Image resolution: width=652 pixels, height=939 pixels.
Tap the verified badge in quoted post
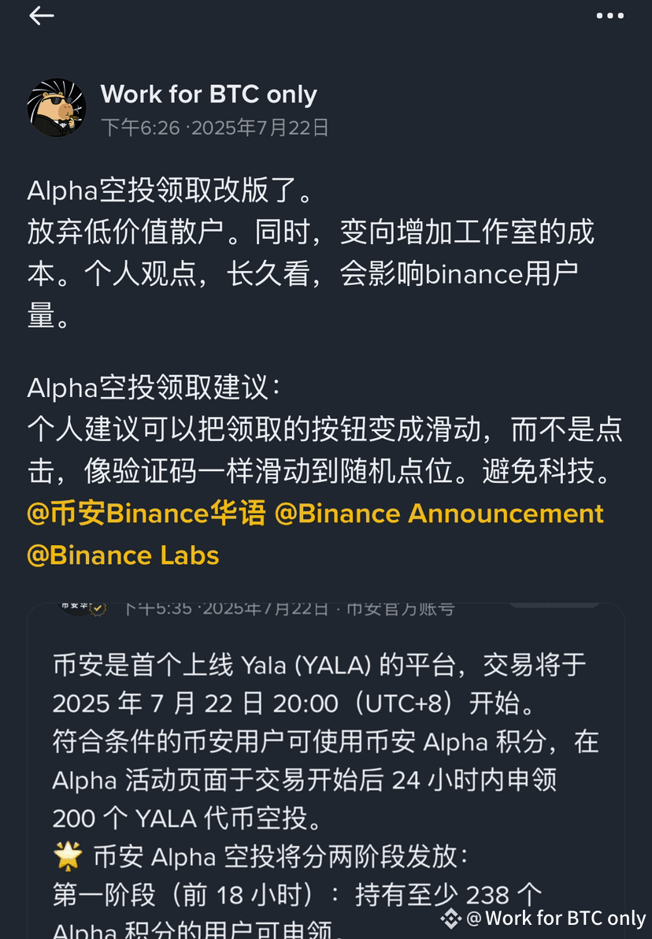[x=98, y=609]
